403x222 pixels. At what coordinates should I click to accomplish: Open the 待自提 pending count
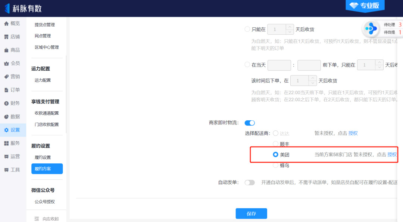[x=393, y=32]
